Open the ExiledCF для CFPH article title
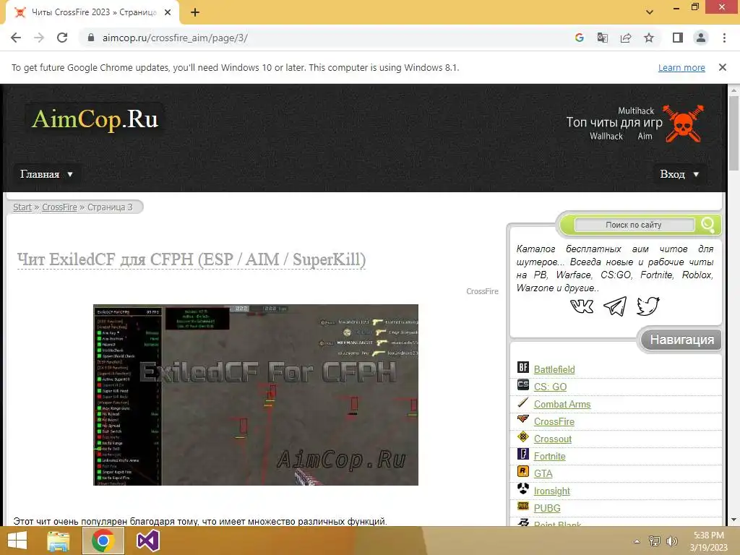This screenshot has width=740, height=555. (192, 259)
